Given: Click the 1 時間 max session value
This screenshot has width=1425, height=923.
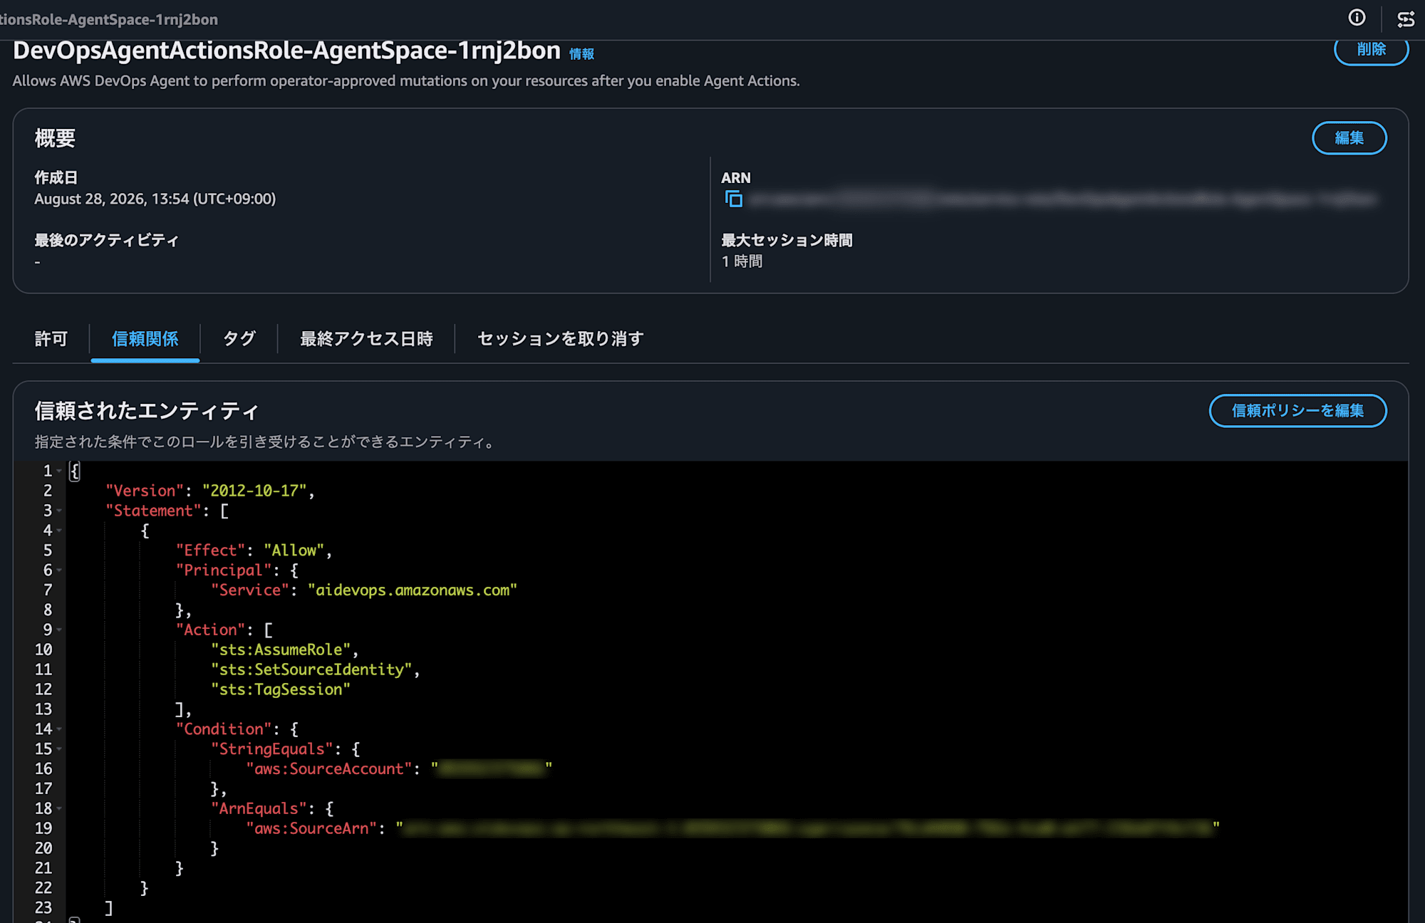Looking at the screenshot, I should point(742,261).
